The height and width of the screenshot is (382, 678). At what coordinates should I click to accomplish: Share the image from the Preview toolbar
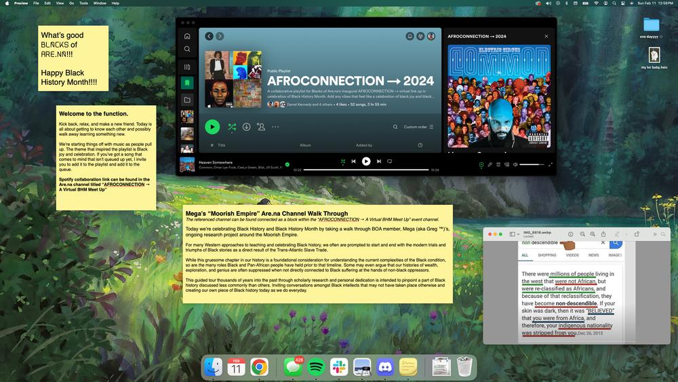(603, 234)
